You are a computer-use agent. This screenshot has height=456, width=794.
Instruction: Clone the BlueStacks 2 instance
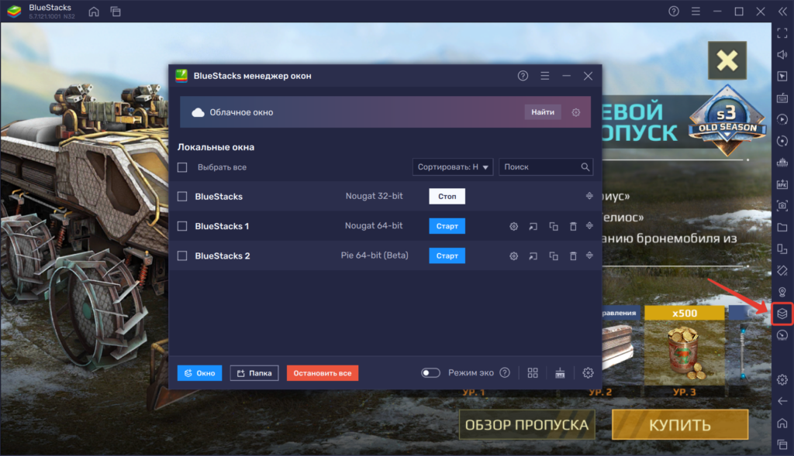[554, 255]
